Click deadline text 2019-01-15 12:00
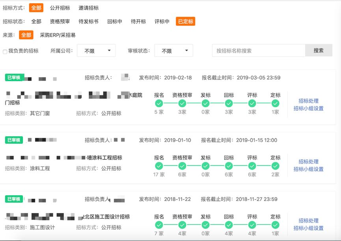Viewport: 341px width, 241px height. pyautogui.click(x=257, y=140)
